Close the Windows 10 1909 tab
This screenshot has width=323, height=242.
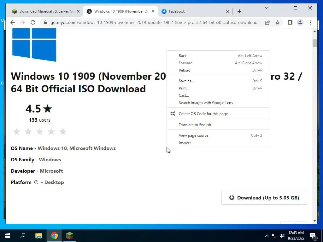[153, 12]
